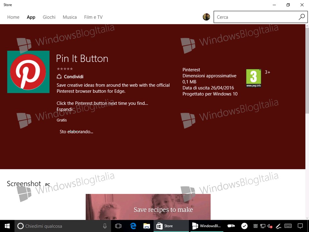309x232 pixels.
Task: Click the Screenshot section heading
Action: [x=24, y=184]
